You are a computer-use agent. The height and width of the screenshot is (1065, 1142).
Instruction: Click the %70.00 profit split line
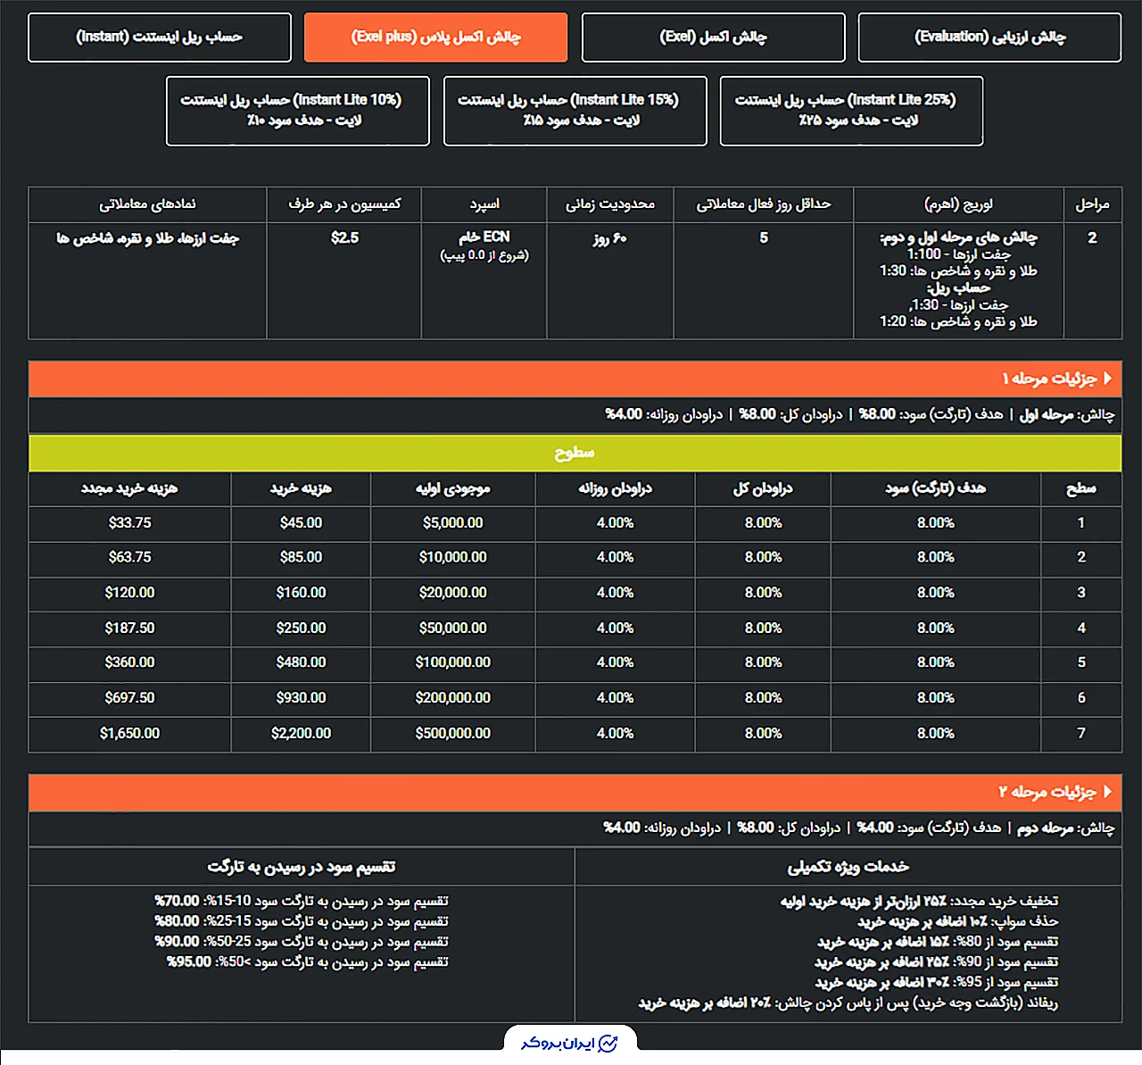click(302, 901)
